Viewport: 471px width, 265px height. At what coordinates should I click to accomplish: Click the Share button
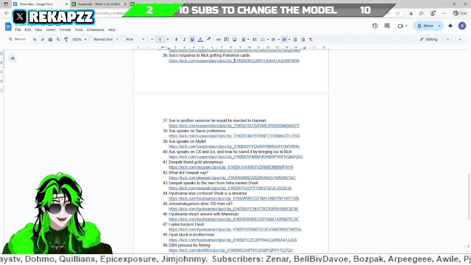click(x=425, y=26)
